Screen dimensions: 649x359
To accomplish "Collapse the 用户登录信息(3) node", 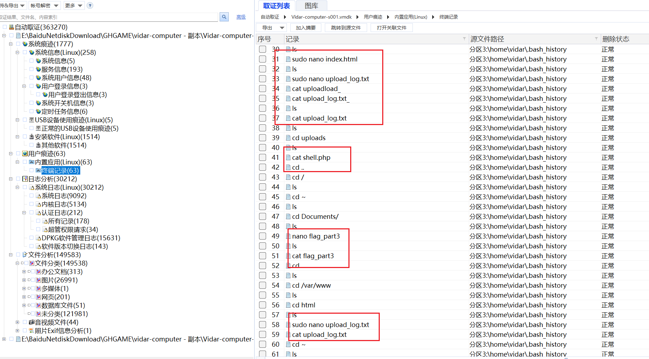I will 24,86.
